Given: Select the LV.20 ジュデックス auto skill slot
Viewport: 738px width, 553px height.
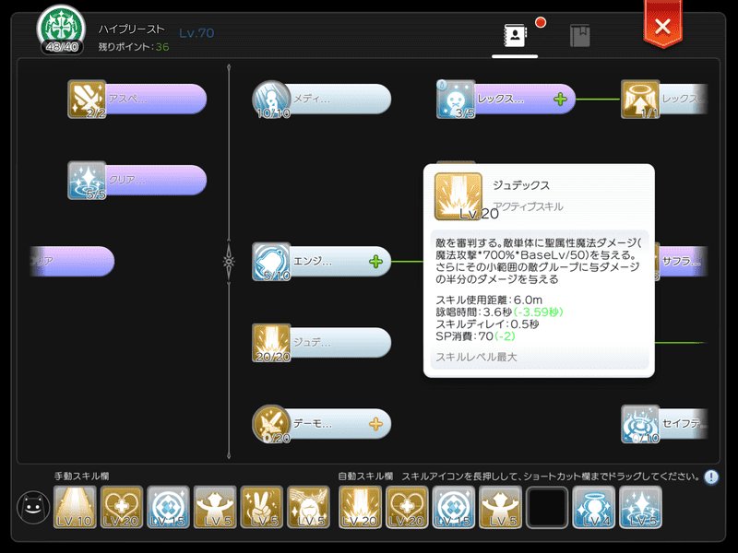Looking at the screenshot, I should pos(360,507).
